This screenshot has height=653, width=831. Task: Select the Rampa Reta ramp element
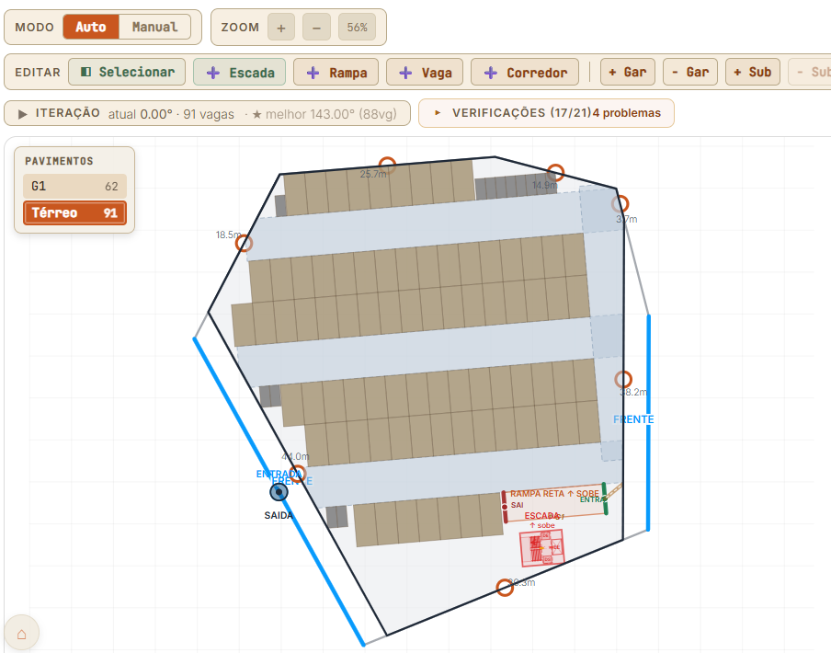554,503
